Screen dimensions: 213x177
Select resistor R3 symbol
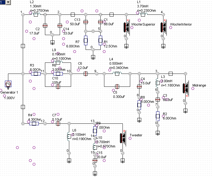[36, 74]
